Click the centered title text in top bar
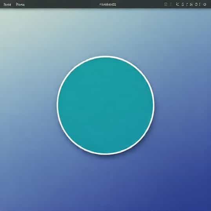 point(107,5)
